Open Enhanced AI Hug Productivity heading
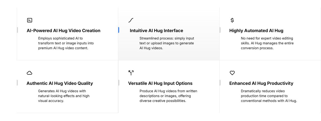The width and height of the screenshot is (321, 121). click(261, 83)
